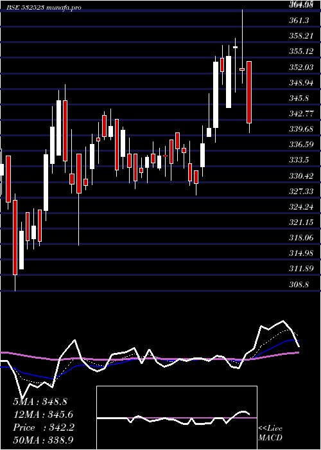Viewport: 321px width, 450px height.
Task: Click the 318.06 price label
Action: (300, 238)
